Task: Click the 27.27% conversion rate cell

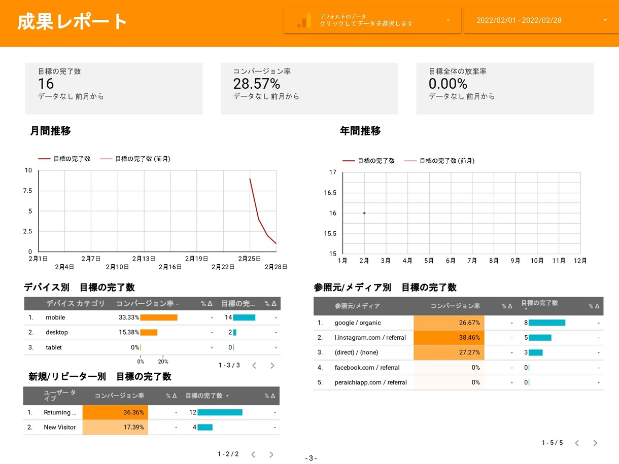Action: click(449, 352)
